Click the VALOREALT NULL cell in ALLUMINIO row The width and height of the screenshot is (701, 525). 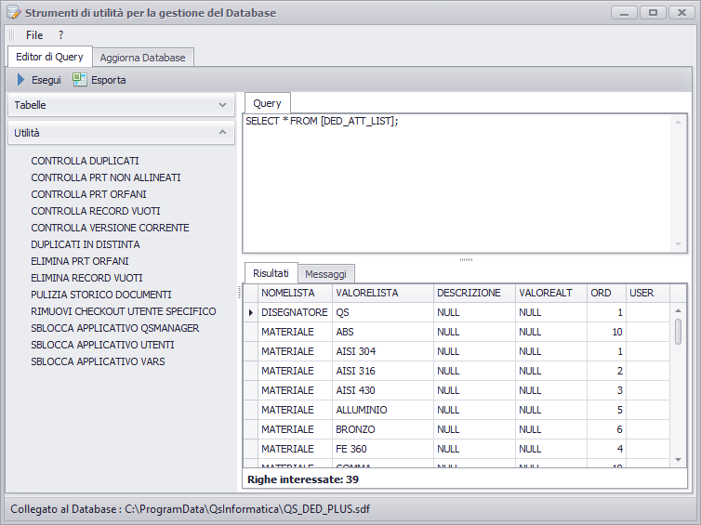(x=551, y=410)
